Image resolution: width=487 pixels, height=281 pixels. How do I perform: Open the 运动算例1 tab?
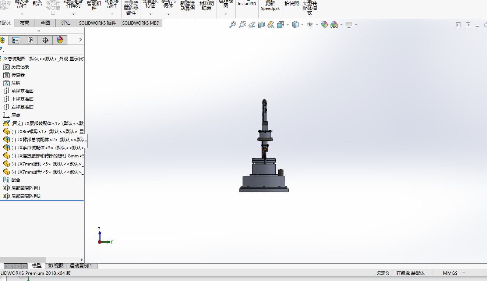[x=80, y=266]
